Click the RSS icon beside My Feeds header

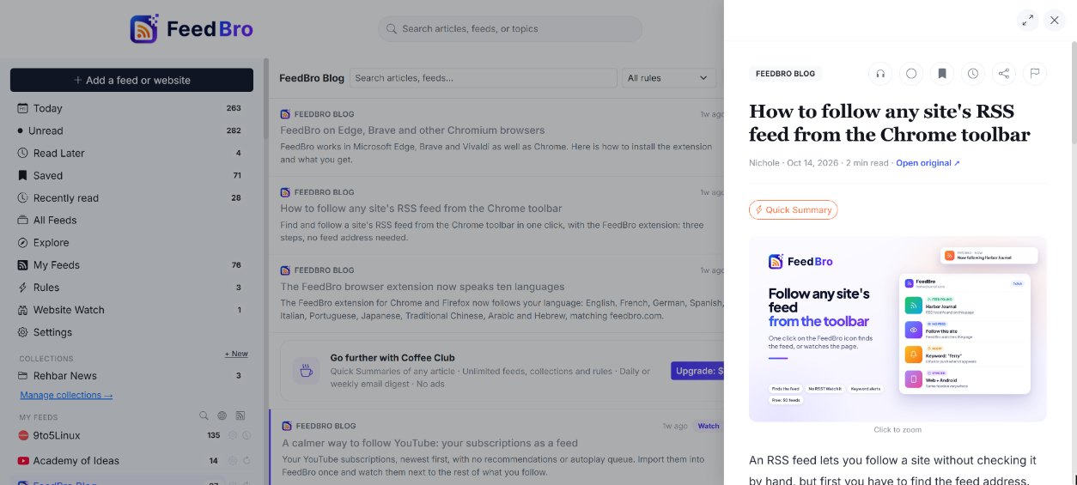(x=240, y=415)
